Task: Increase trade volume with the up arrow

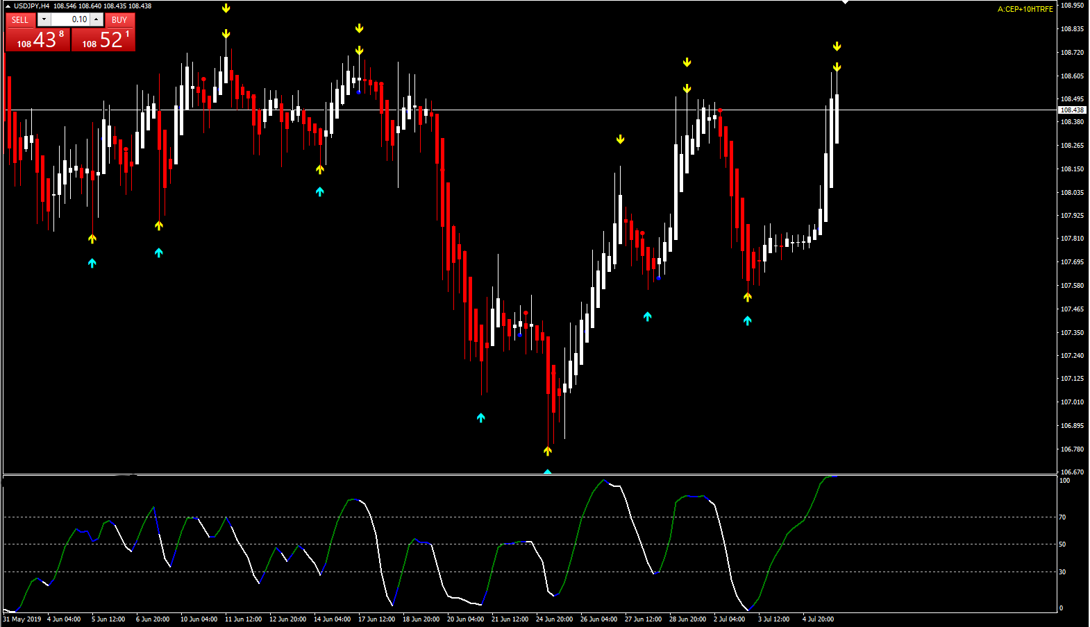Action: [97, 19]
